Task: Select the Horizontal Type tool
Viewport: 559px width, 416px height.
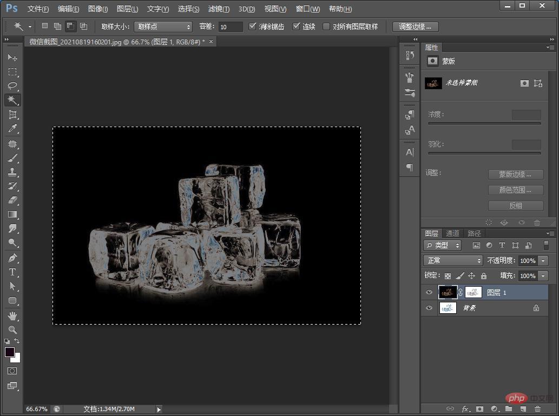Action: point(13,272)
